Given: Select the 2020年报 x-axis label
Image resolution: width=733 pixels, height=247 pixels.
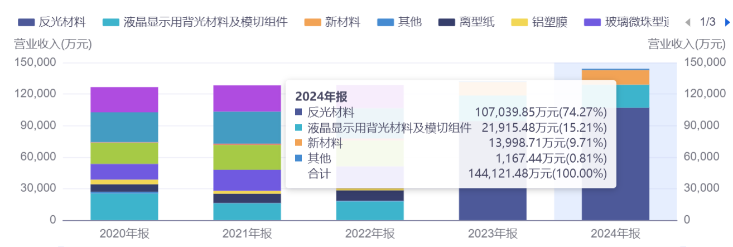Looking at the screenshot, I should click(124, 233).
